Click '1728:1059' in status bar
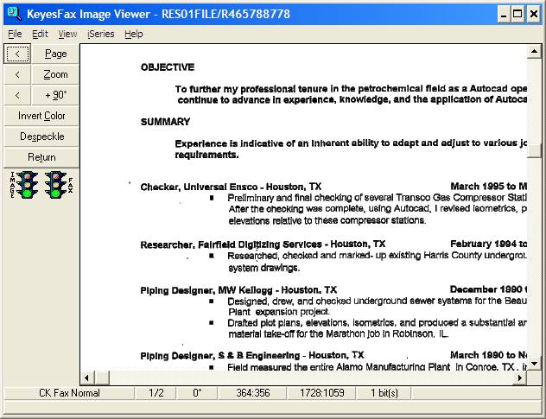Viewport: 546px width, 419px height. point(322,393)
